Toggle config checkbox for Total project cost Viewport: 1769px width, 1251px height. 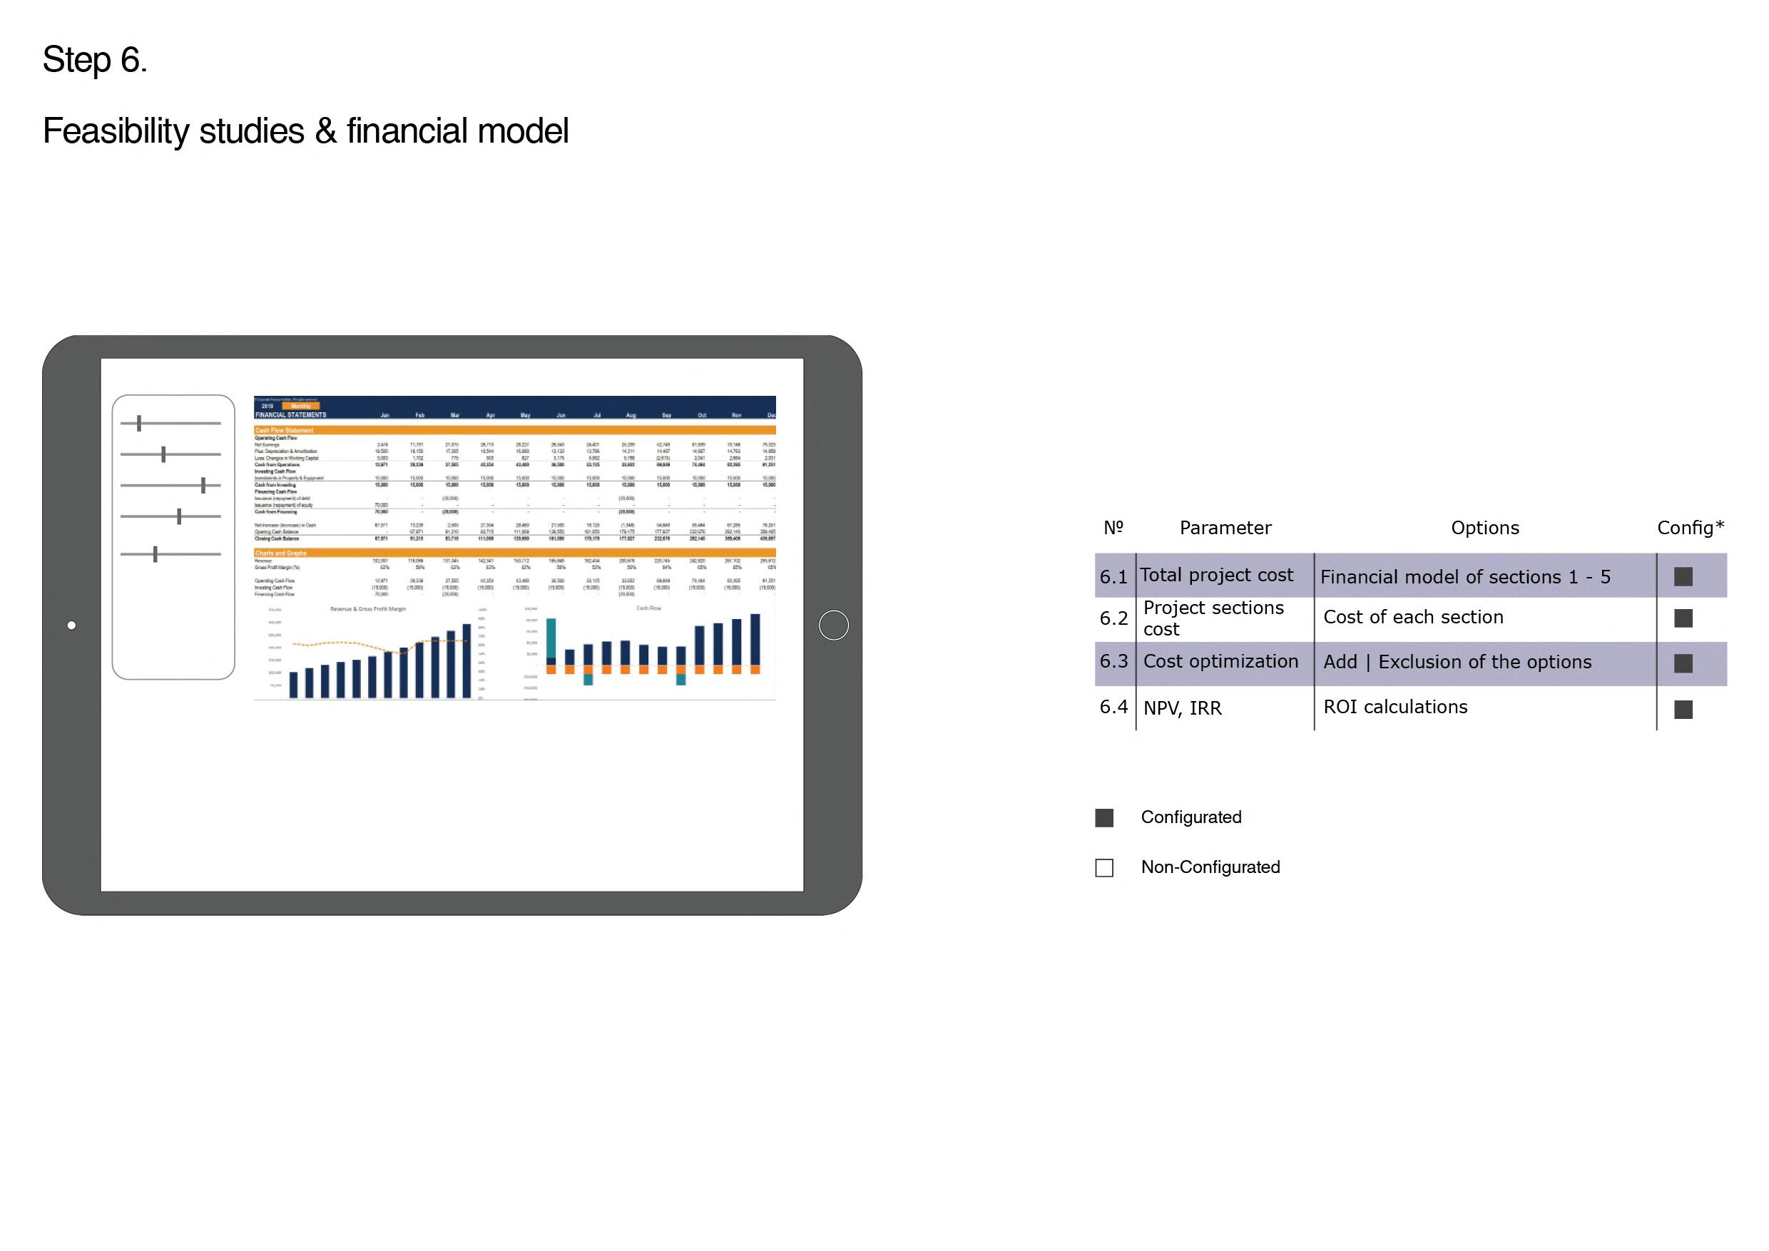(x=1683, y=577)
